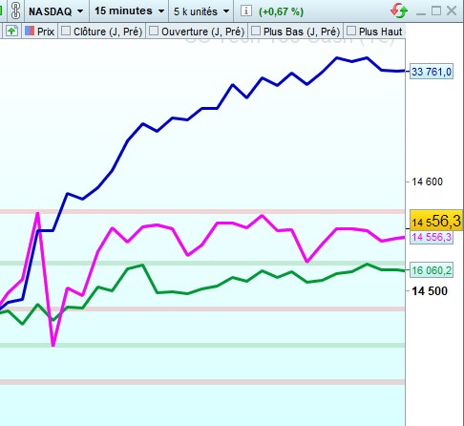Open the 5 k unités dropdown
The height and width of the screenshot is (426, 464).
pyautogui.click(x=201, y=11)
